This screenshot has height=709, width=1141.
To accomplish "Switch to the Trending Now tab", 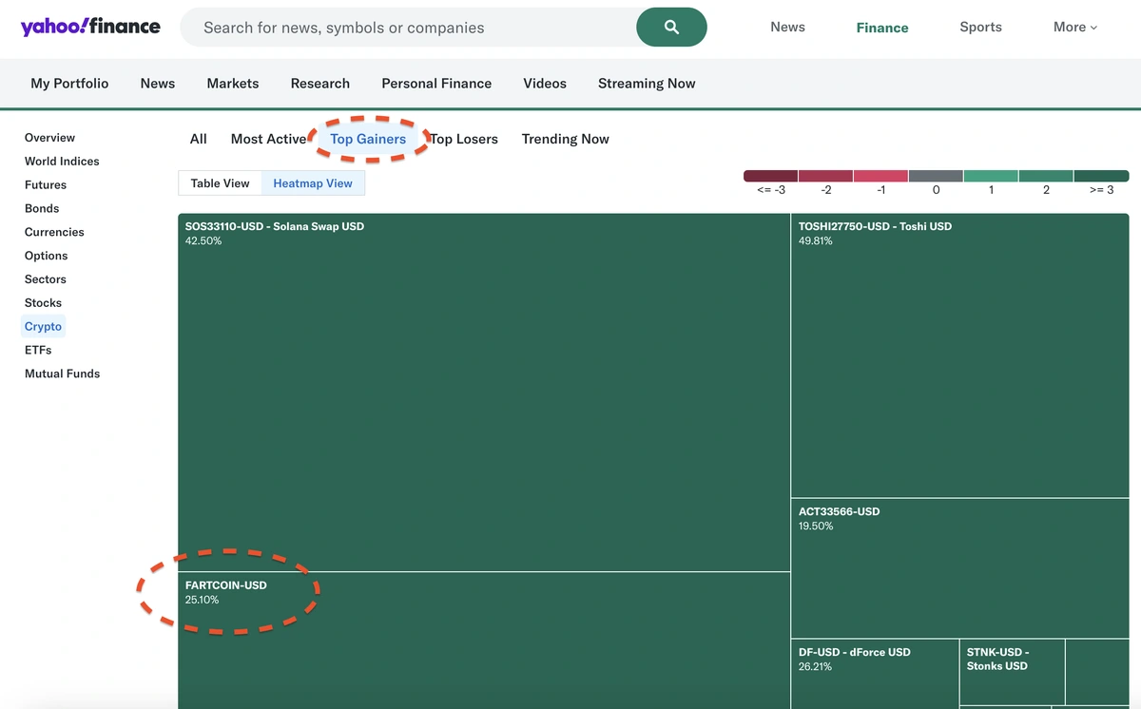I will click(566, 139).
